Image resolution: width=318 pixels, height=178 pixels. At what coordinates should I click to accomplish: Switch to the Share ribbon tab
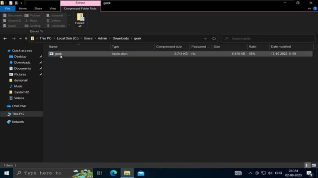[x=38, y=9]
